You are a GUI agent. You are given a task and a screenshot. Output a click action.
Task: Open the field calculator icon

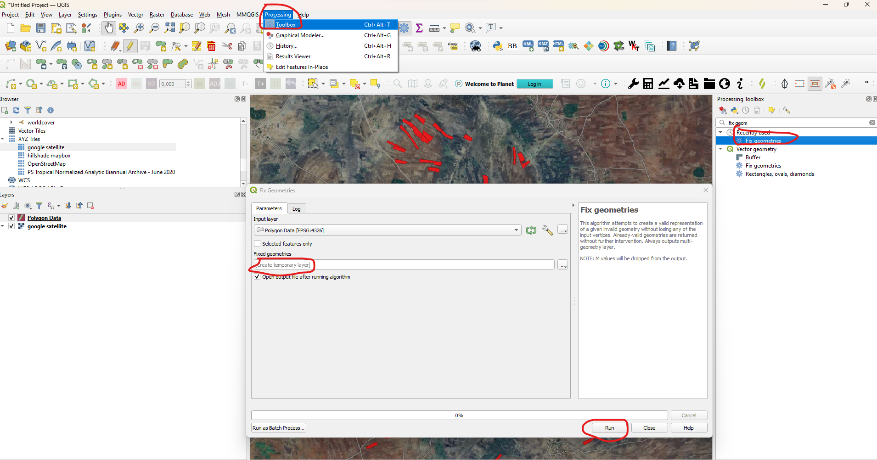648,84
